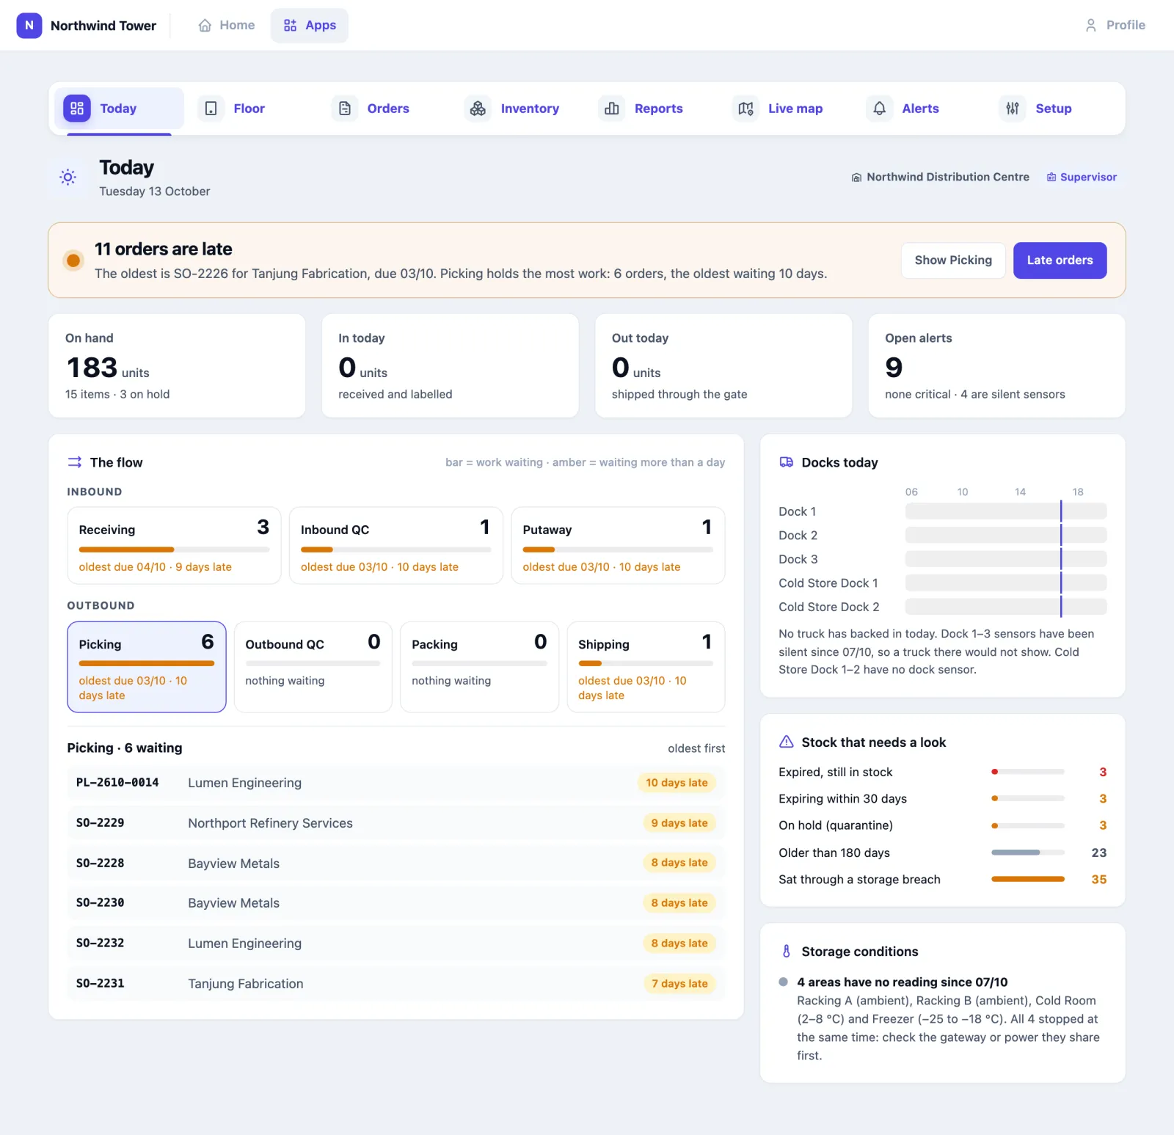Click the Sat through a storage breach bar
This screenshot has width=1174, height=1135.
[1027, 879]
